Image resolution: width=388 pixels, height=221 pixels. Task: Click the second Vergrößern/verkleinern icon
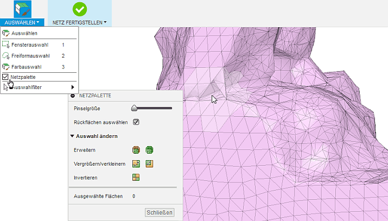[x=149, y=163]
